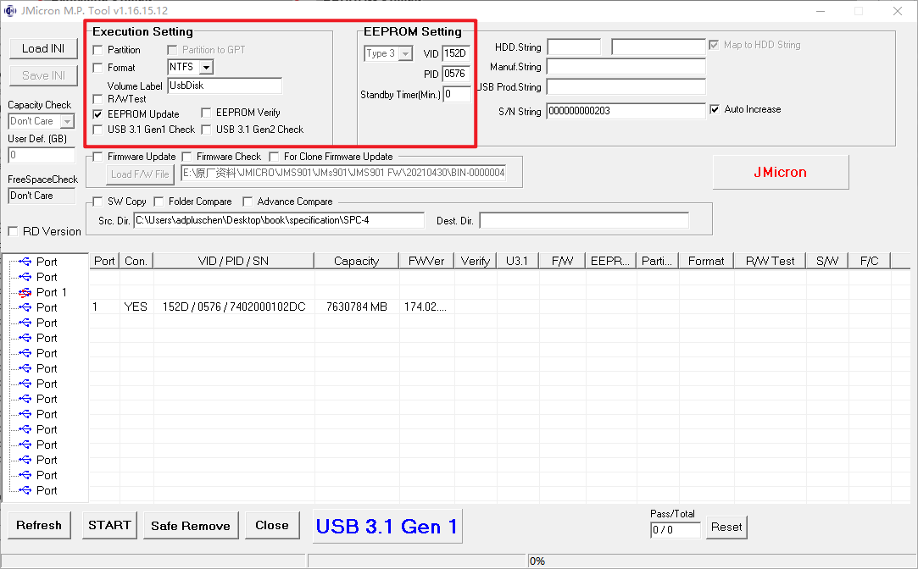
Task: Enable the Firmware Check checkbox
Action: pyautogui.click(x=186, y=157)
